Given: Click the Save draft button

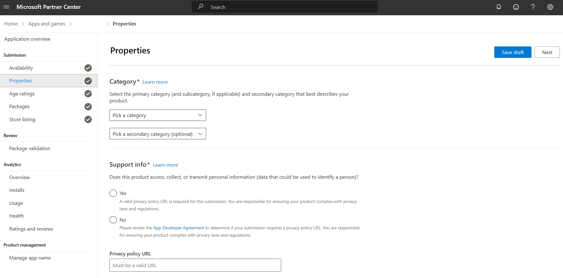Looking at the screenshot, I should [513, 52].
